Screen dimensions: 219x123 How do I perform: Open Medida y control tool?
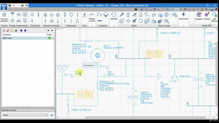click(92, 17)
